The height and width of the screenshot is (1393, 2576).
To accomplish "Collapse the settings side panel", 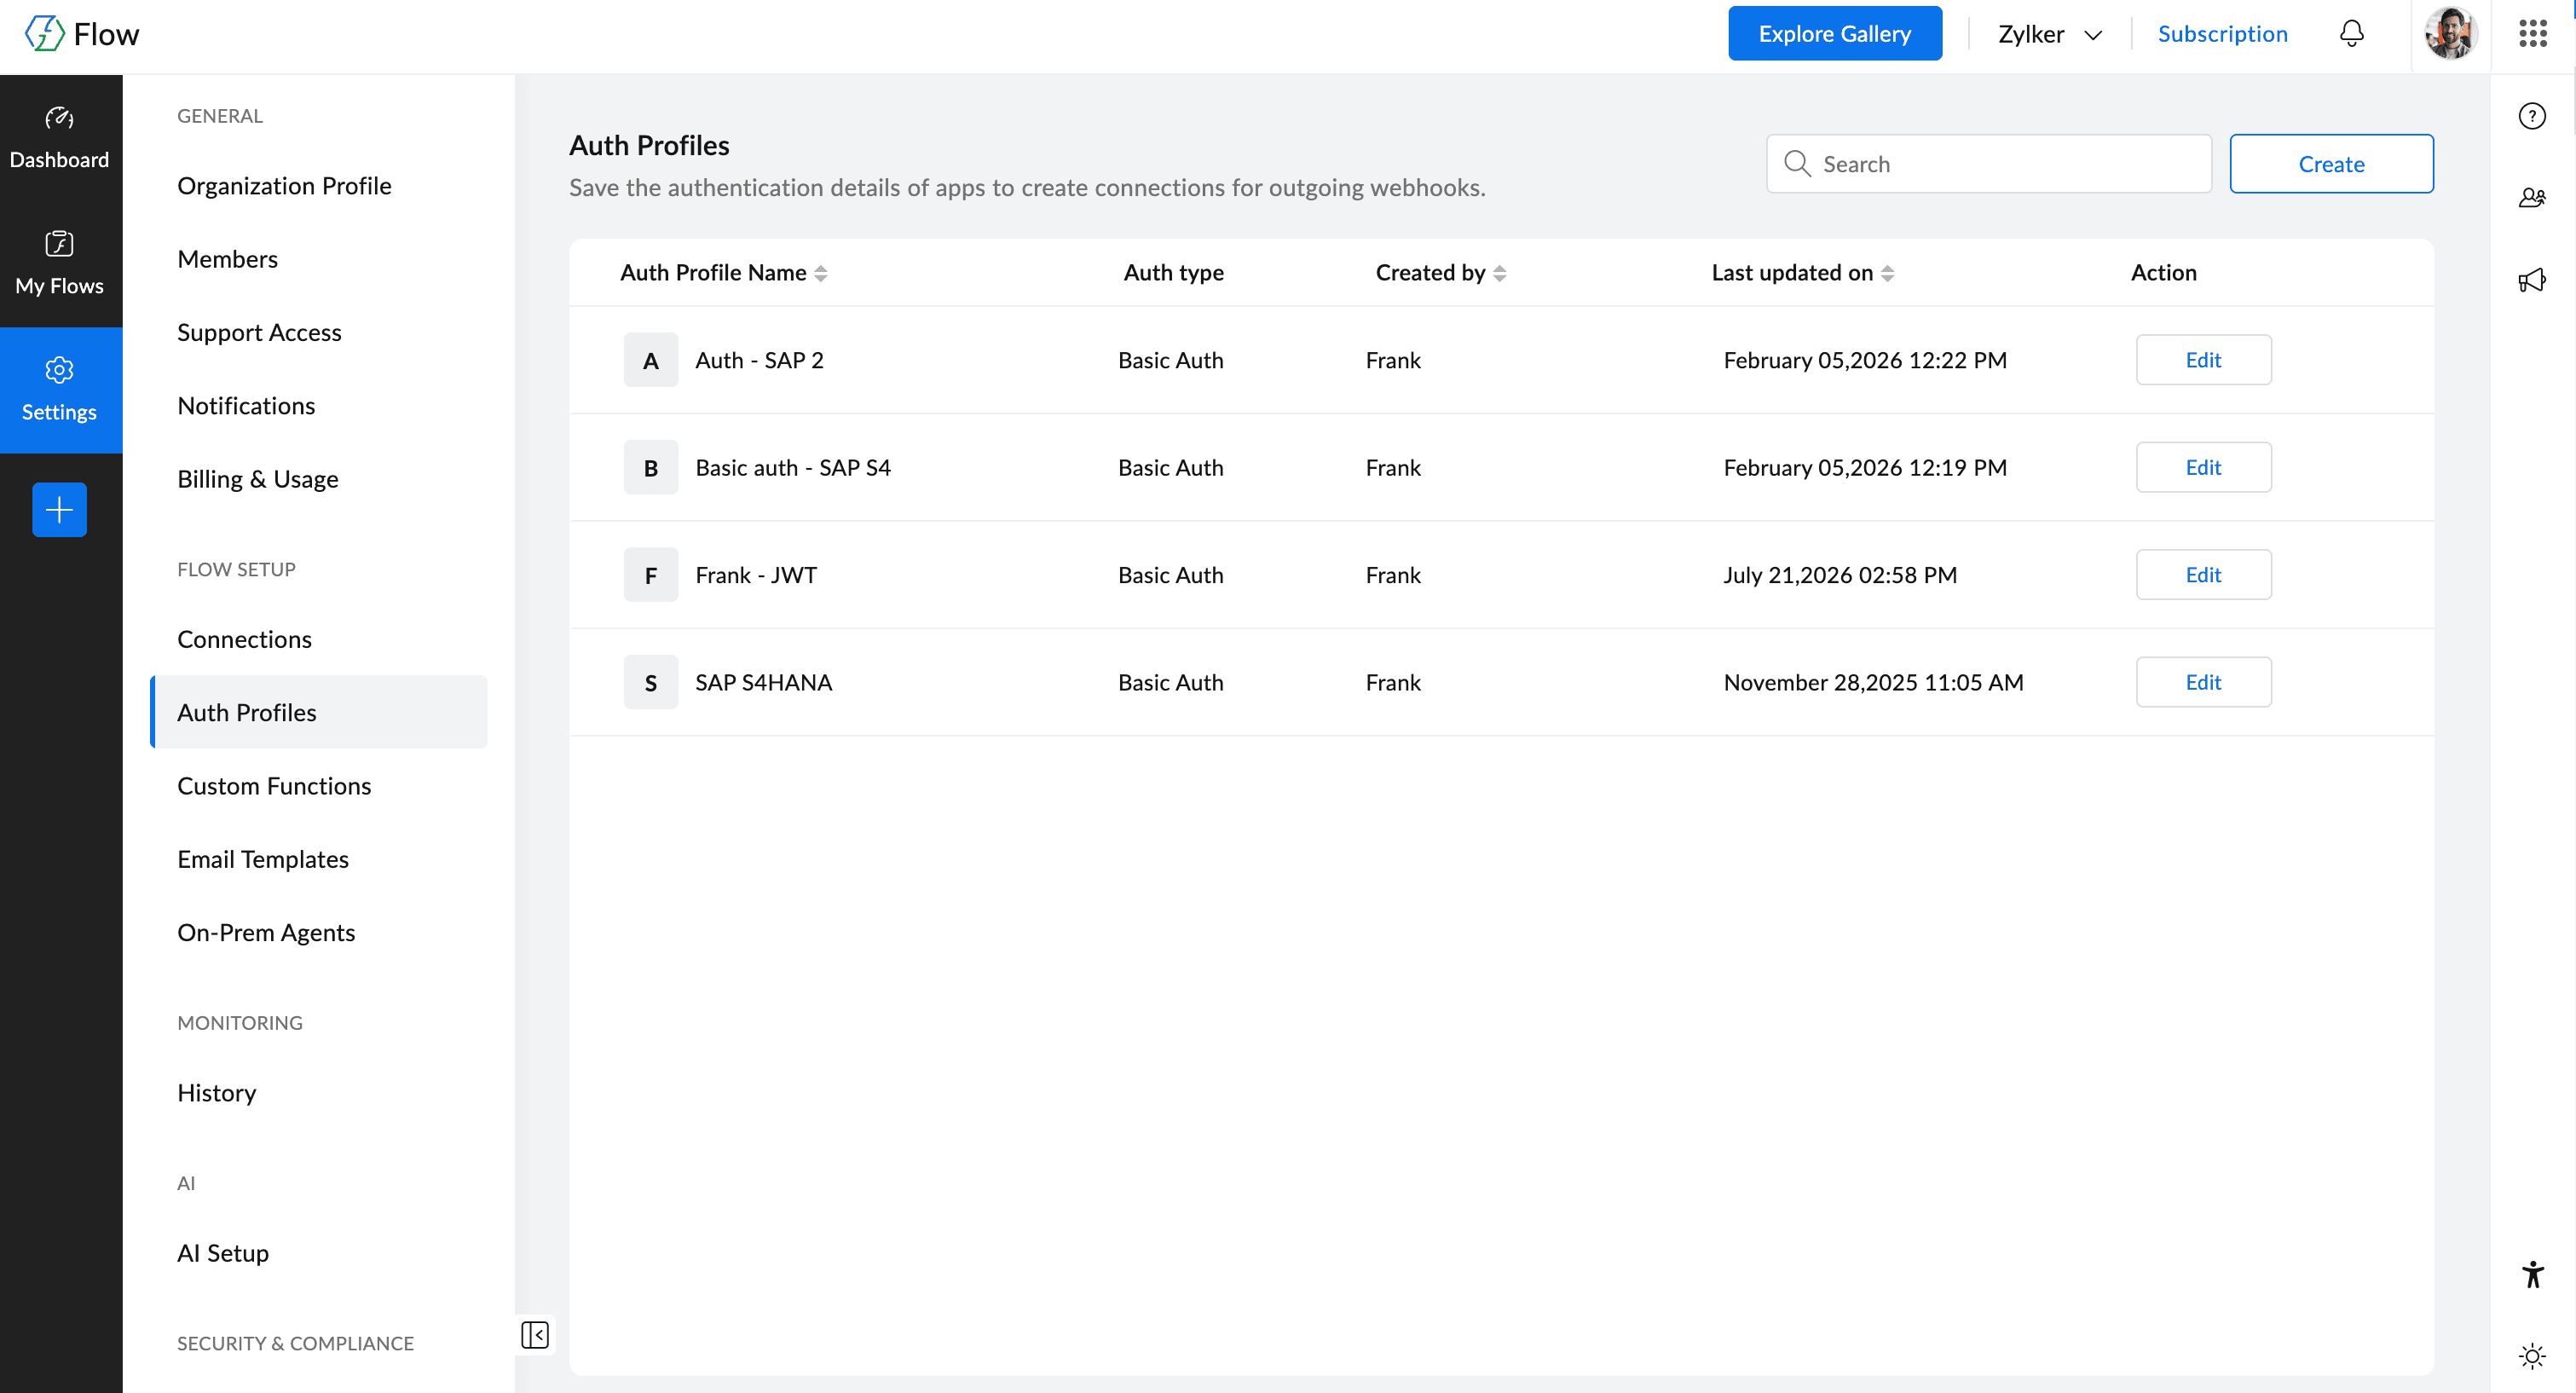I will pos(535,1334).
